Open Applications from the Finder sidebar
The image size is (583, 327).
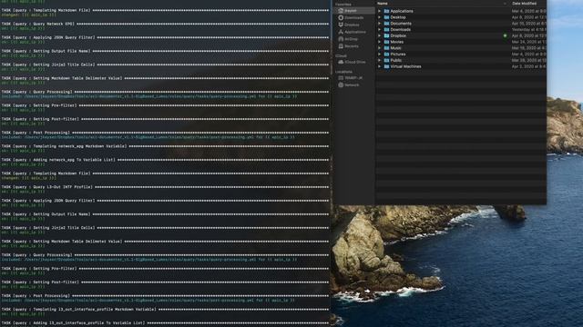[352, 32]
